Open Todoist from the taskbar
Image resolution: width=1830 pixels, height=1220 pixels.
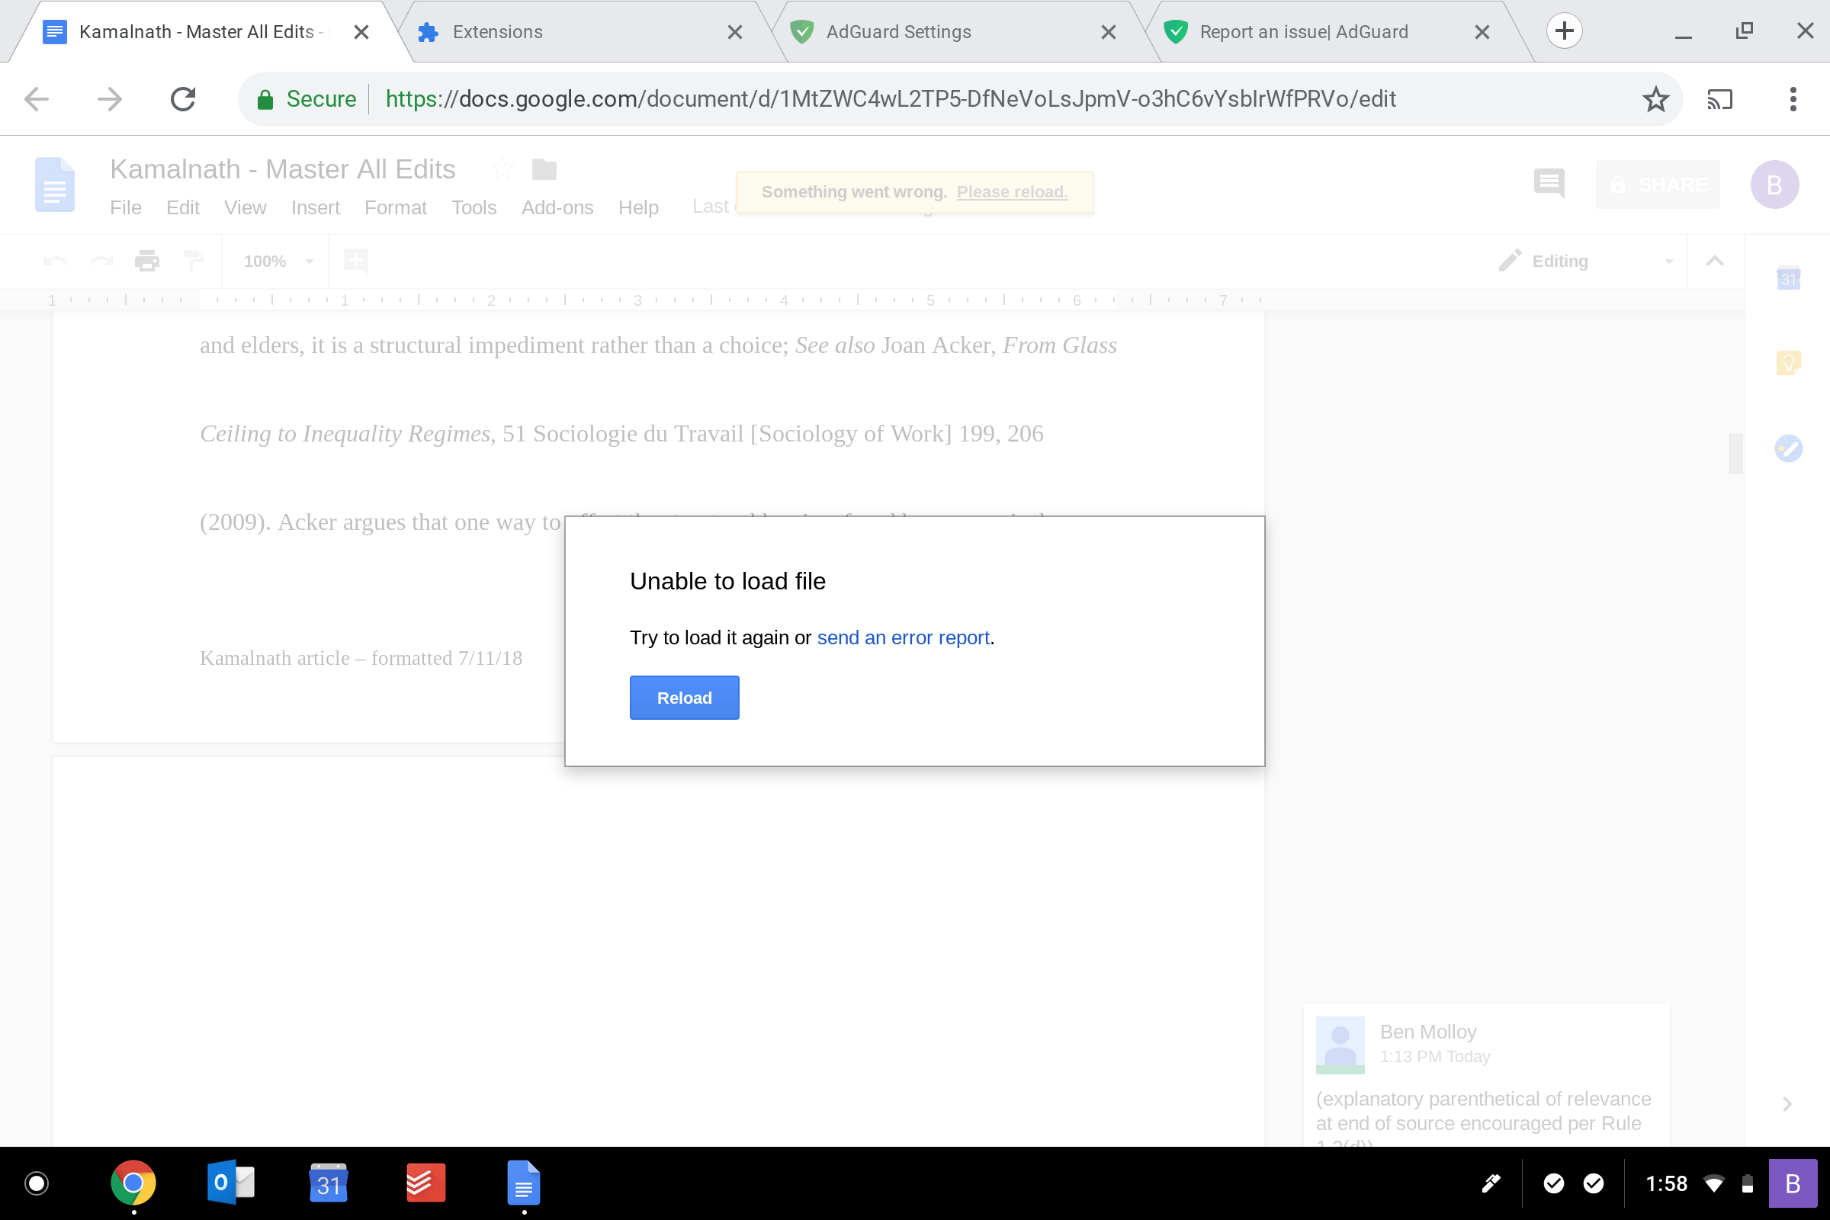(x=425, y=1183)
